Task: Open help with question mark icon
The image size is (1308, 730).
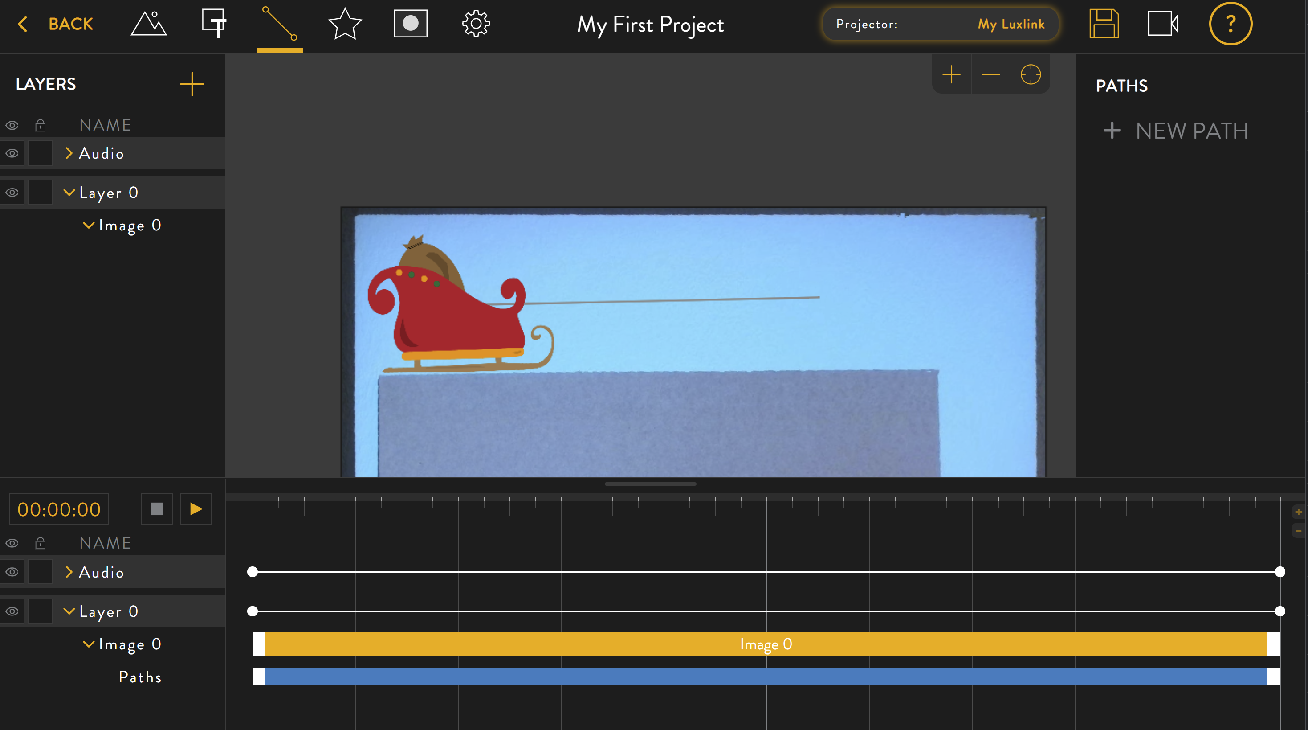Action: 1230,23
